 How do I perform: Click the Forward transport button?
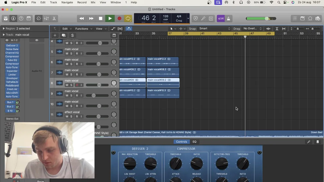[91, 18]
